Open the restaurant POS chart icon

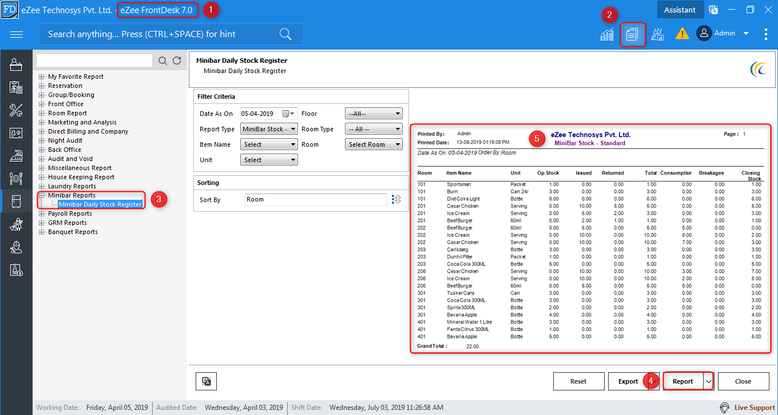pyautogui.click(x=657, y=34)
